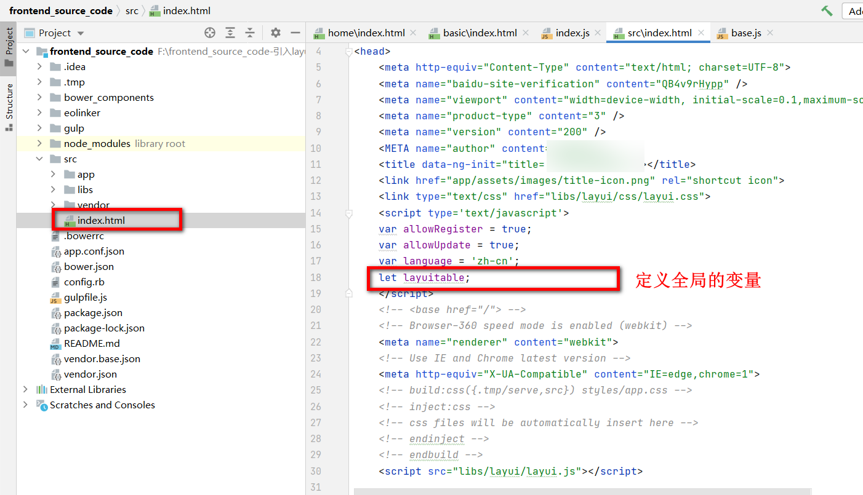Click line number 18 in the gutter
Viewport: 863px width, 495px height.
316,277
